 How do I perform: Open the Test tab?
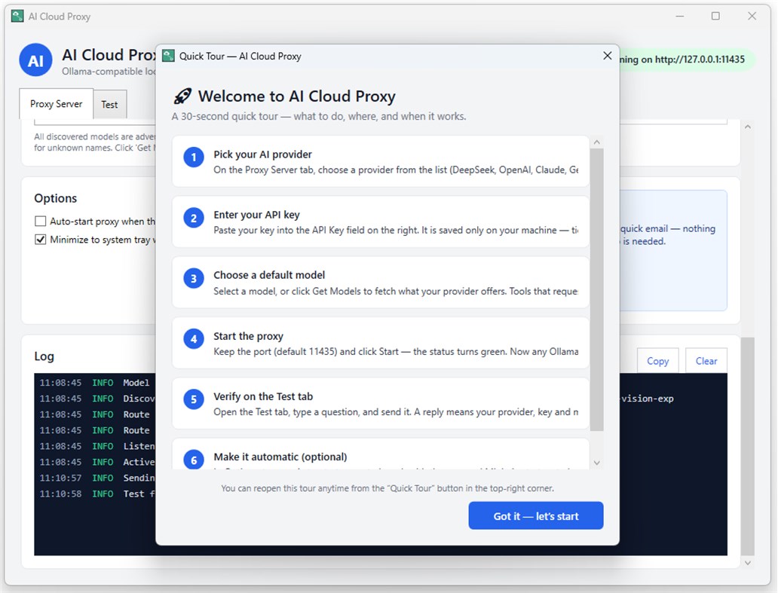pos(109,105)
